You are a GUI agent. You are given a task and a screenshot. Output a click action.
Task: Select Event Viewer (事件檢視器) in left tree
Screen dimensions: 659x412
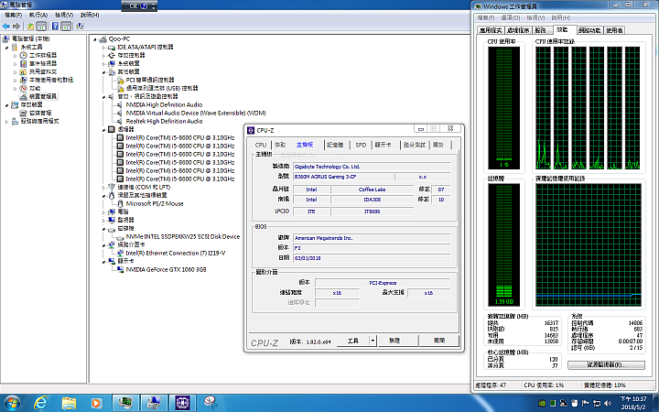click(x=43, y=63)
